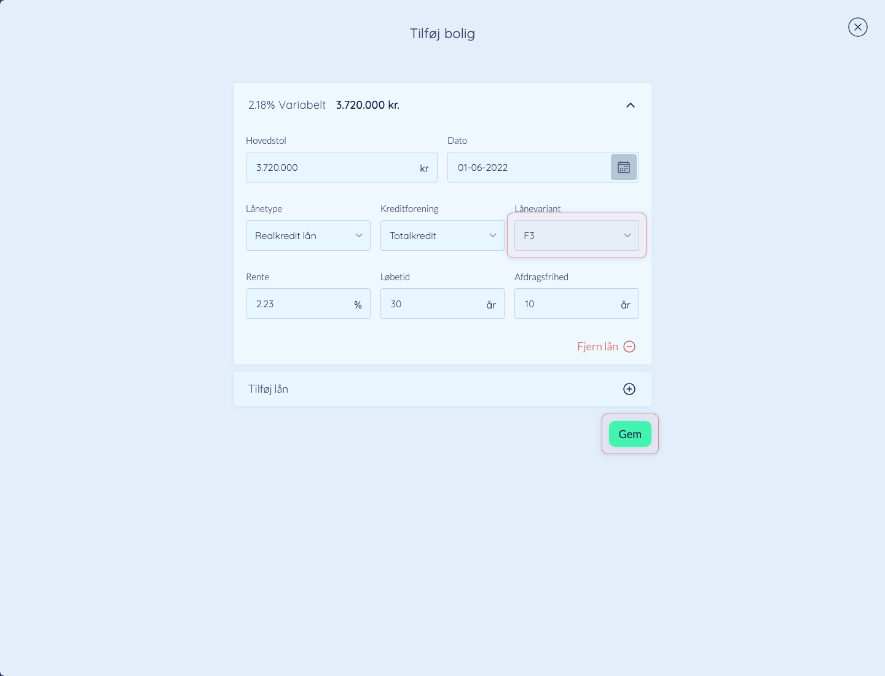
Task: Click the loan header 3.720.000 kr. amount
Action: [x=368, y=105]
